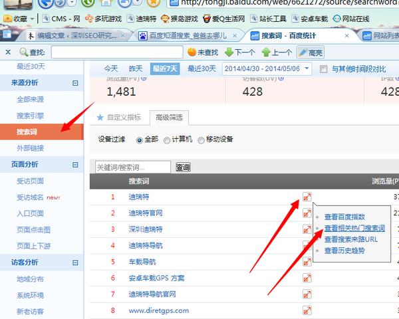Screen dimensions: 399x319
Task: Open the CMS - 网 bookmark
Action: 61,19
